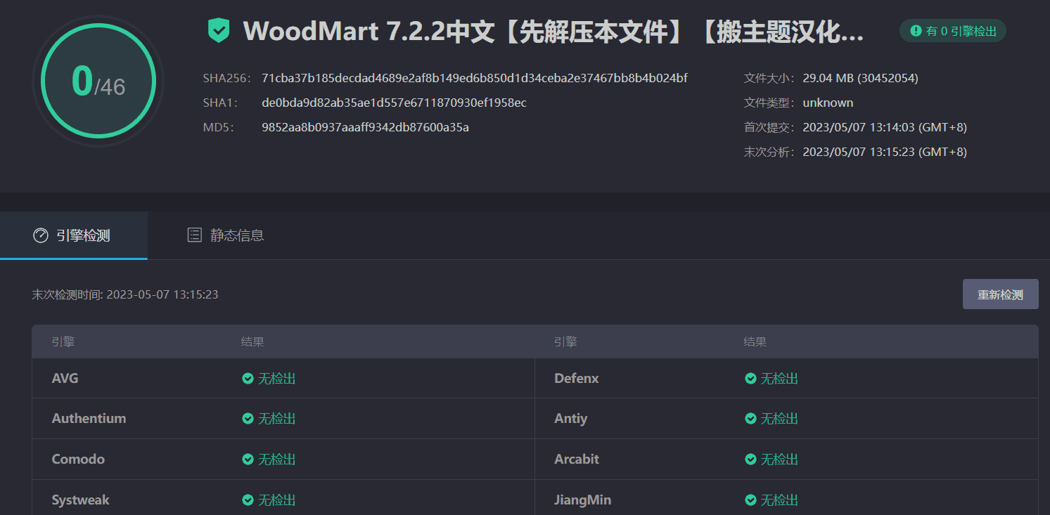The width and height of the screenshot is (1050, 515).
Task: Click the left 引擎 column header
Action: coord(63,342)
